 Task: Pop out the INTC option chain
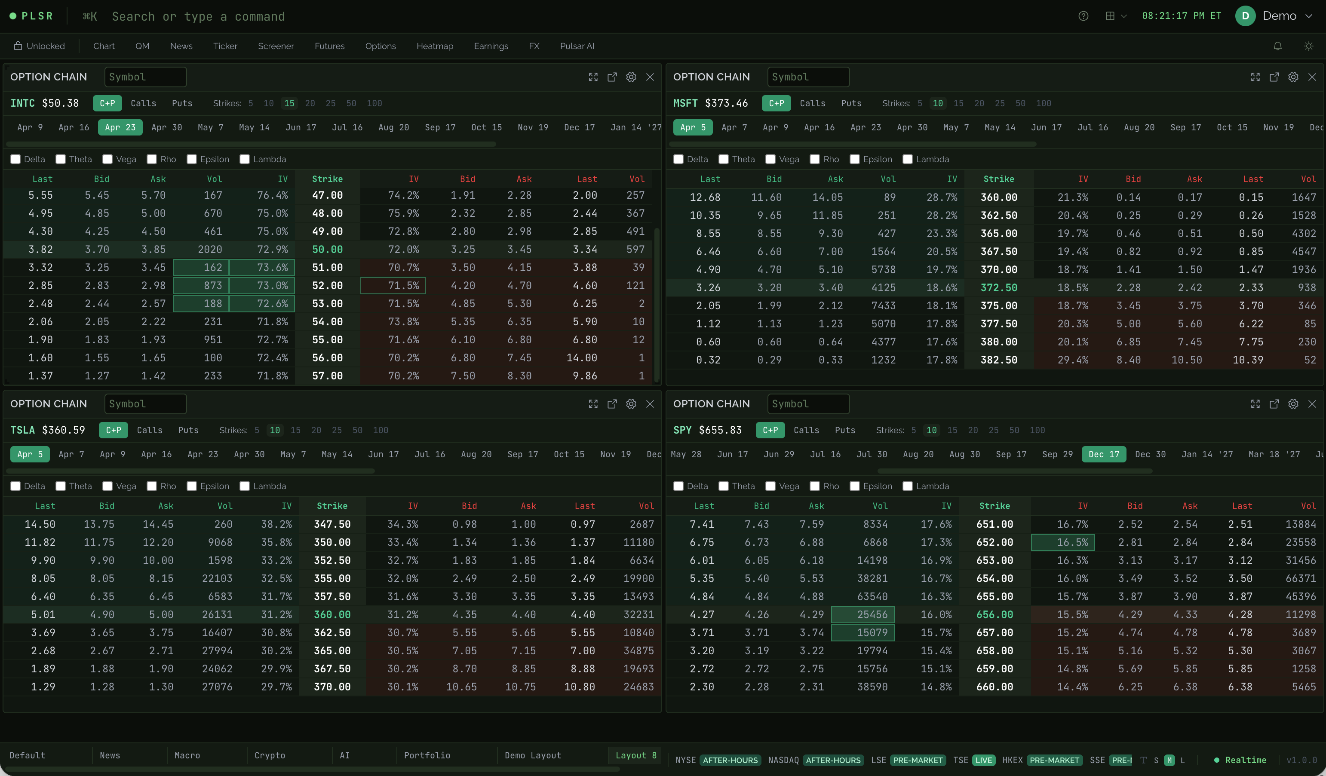[x=612, y=77]
